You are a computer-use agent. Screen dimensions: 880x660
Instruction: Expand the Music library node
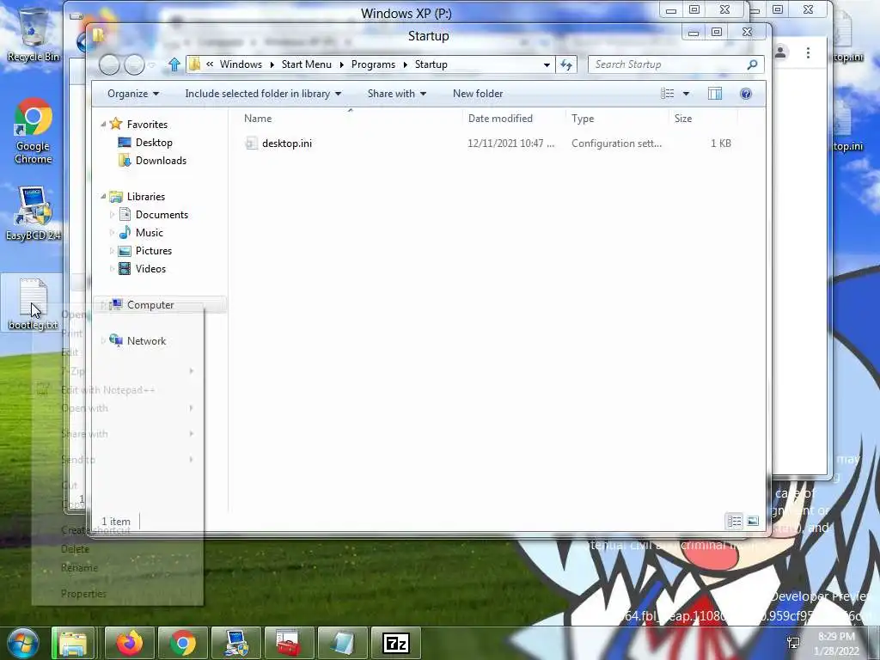click(x=112, y=232)
